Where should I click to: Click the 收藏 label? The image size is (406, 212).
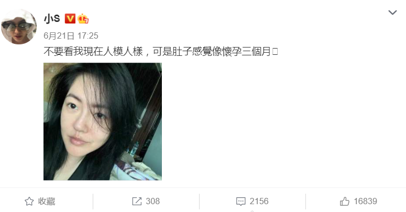pyautogui.click(x=47, y=202)
